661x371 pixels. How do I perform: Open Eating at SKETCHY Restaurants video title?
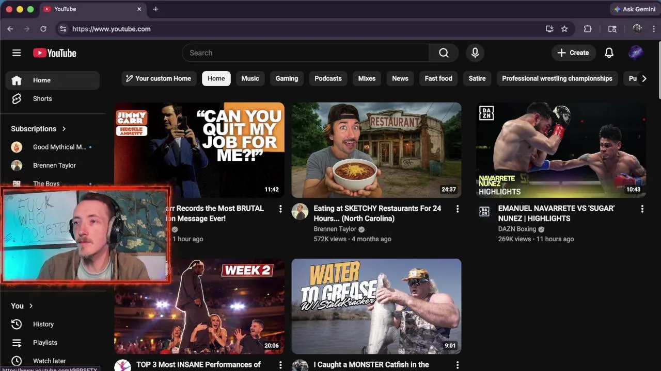(377, 213)
